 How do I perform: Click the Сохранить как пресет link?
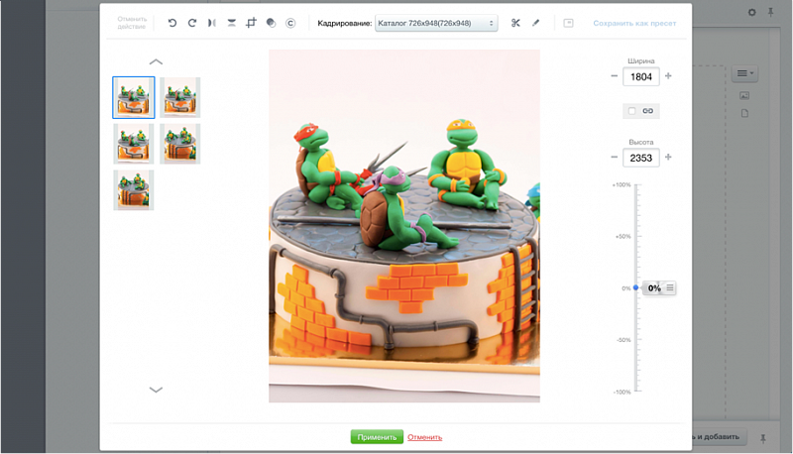pyautogui.click(x=634, y=23)
